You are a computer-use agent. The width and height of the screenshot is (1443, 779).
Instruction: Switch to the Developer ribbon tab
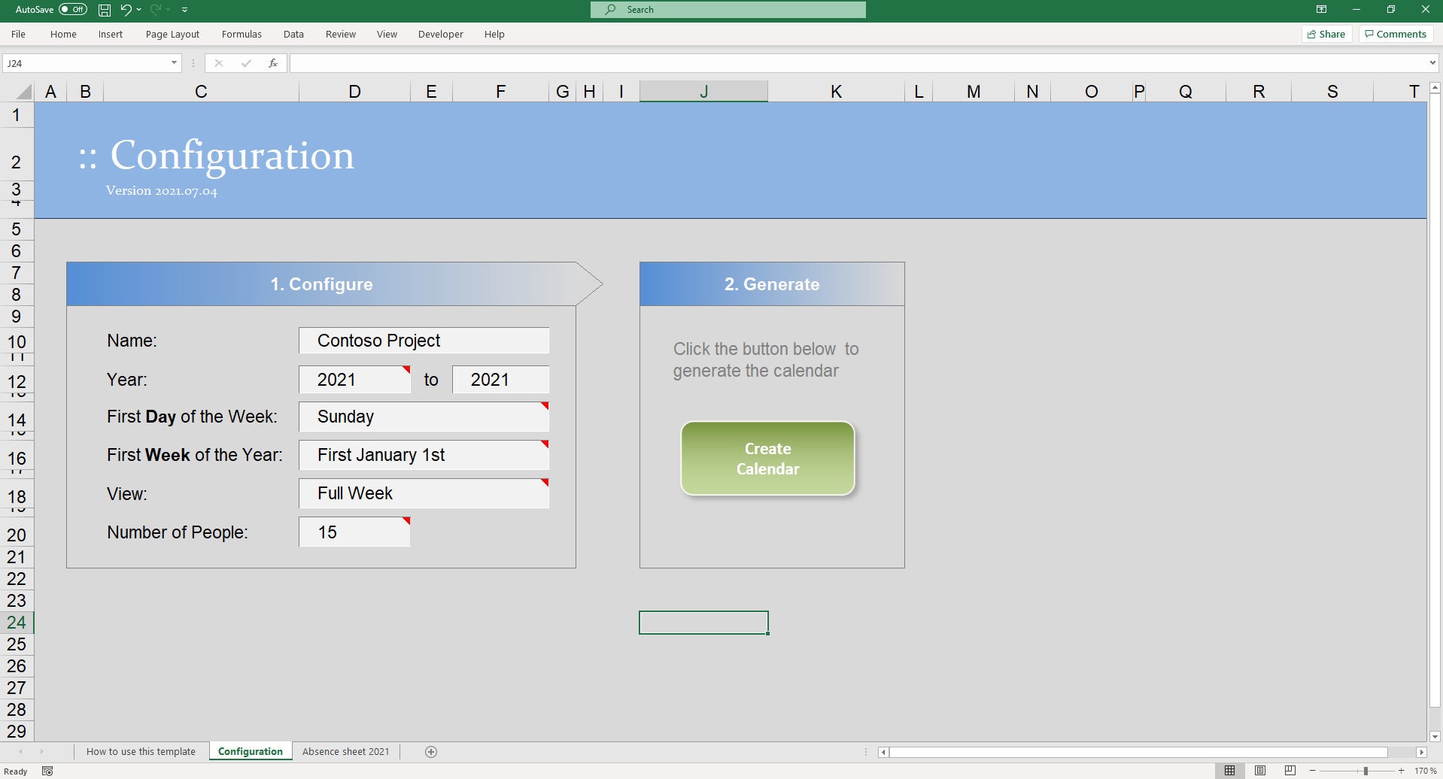click(x=440, y=34)
